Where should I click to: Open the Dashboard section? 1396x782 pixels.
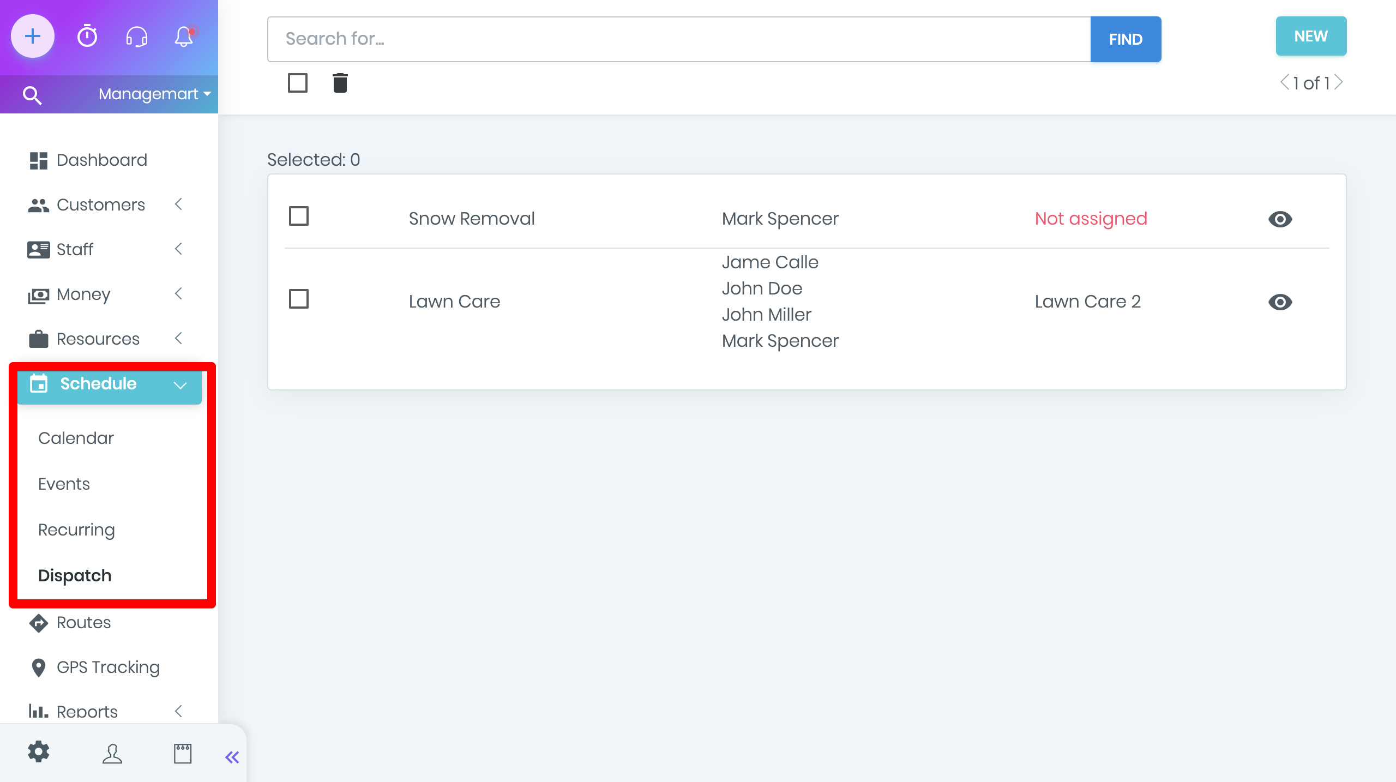[103, 159]
